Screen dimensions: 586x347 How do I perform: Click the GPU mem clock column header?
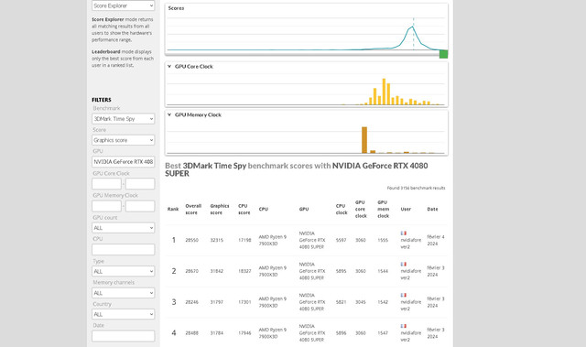383,209
